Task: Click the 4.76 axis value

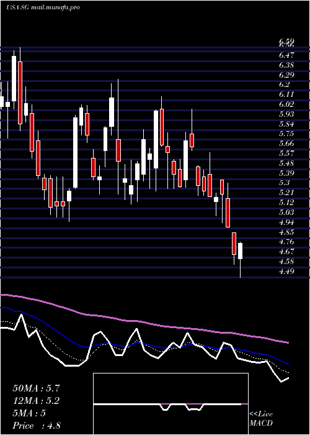Action: (x=286, y=242)
